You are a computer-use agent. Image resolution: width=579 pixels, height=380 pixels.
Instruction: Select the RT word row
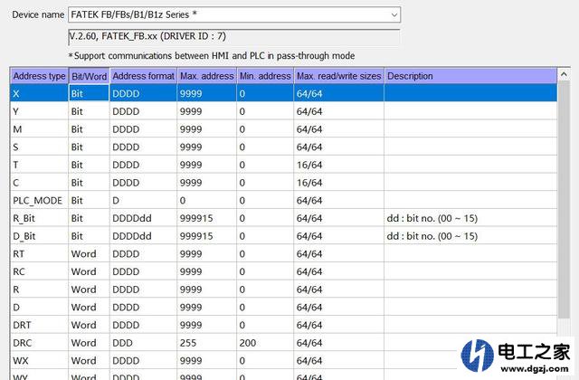[39, 253]
